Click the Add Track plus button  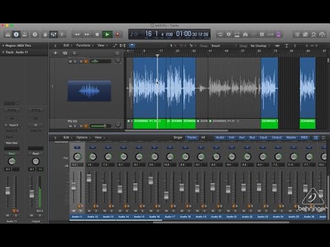pyautogui.click(x=55, y=53)
